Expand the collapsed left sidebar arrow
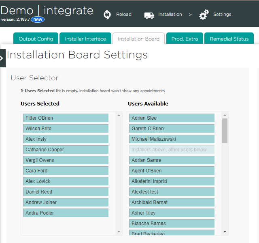This screenshot has width=259, height=243. 2,58
